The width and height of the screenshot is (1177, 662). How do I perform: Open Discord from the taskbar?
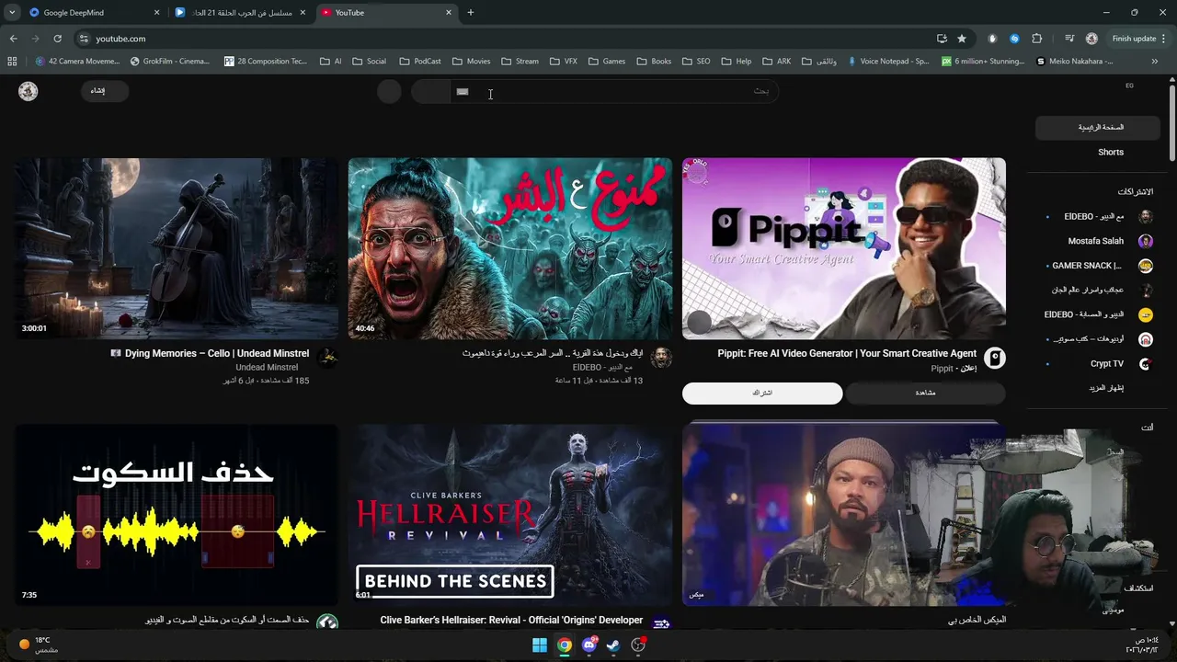pyautogui.click(x=589, y=645)
